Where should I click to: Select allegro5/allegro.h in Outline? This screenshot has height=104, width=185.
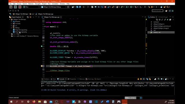(x=159, y=24)
